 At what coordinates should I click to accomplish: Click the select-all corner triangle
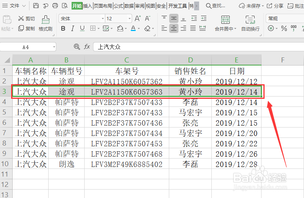click(x=7, y=60)
